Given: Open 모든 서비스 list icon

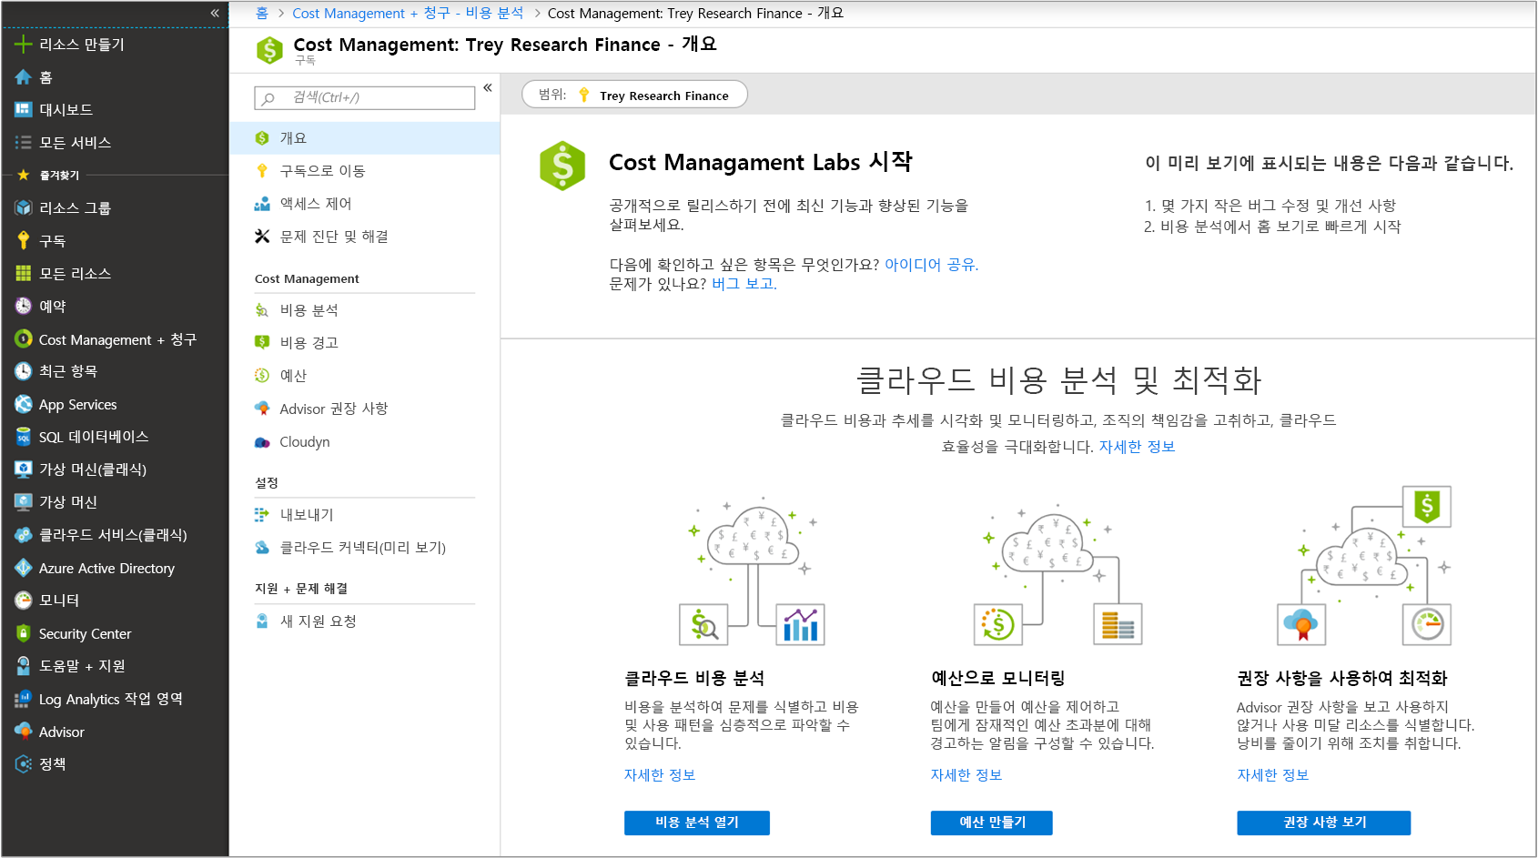Looking at the screenshot, I should 23,142.
